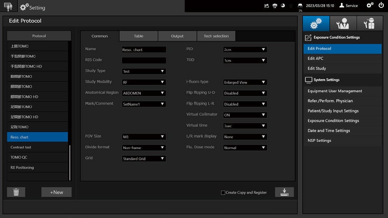Click into the Name input field
Viewport: 388px width, 218px height.
coord(144,50)
